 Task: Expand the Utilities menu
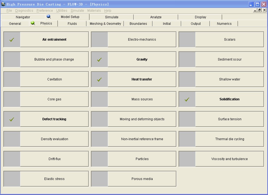[x=62, y=11]
